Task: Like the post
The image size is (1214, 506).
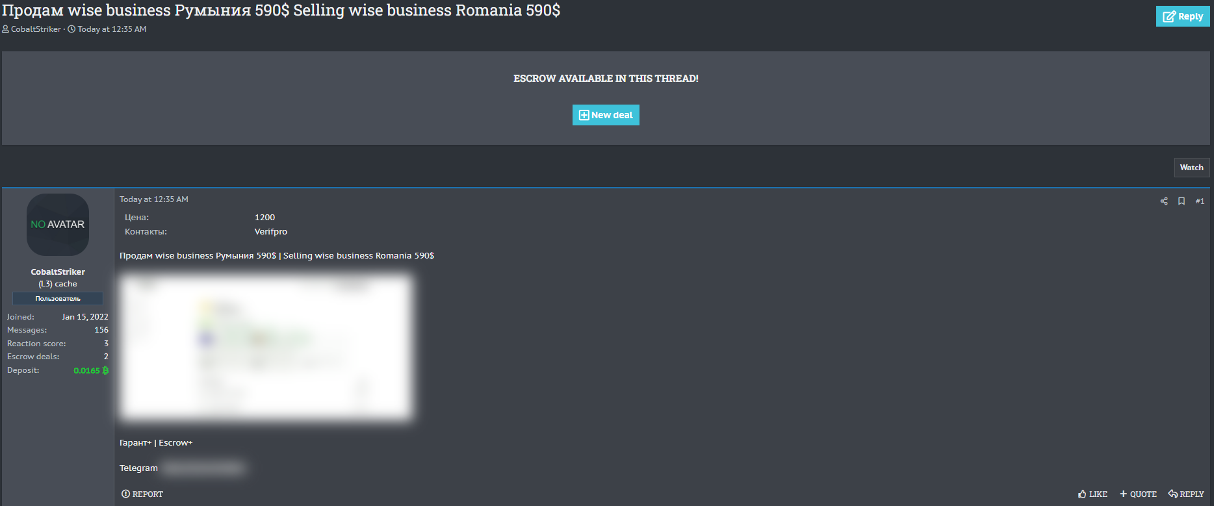Action: (1092, 494)
